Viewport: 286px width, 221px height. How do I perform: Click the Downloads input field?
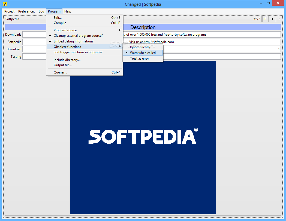34,34
